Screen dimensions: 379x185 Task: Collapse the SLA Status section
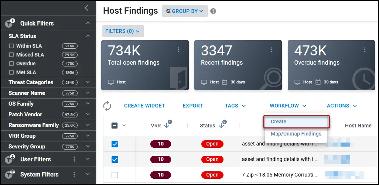(x=88, y=36)
